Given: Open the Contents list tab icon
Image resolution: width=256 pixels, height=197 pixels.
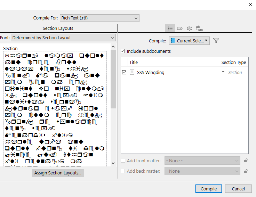Looking at the screenshot, I should coord(170,28).
